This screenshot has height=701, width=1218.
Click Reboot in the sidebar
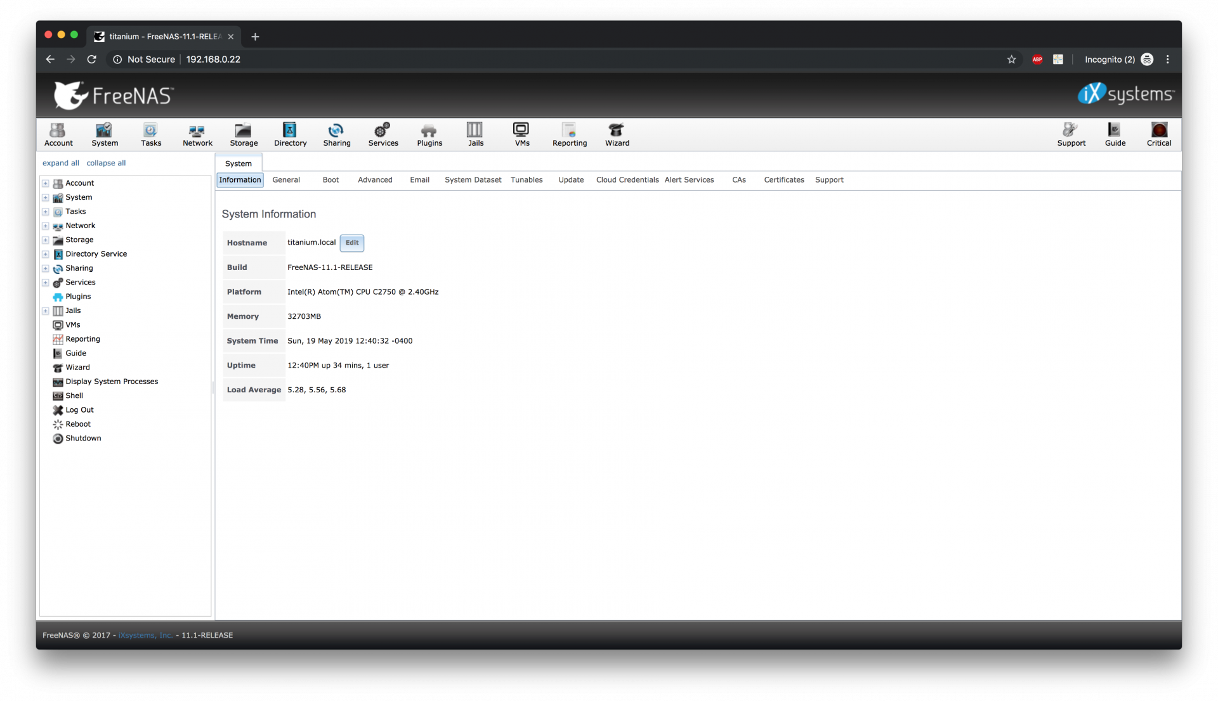[x=78, y=424]
